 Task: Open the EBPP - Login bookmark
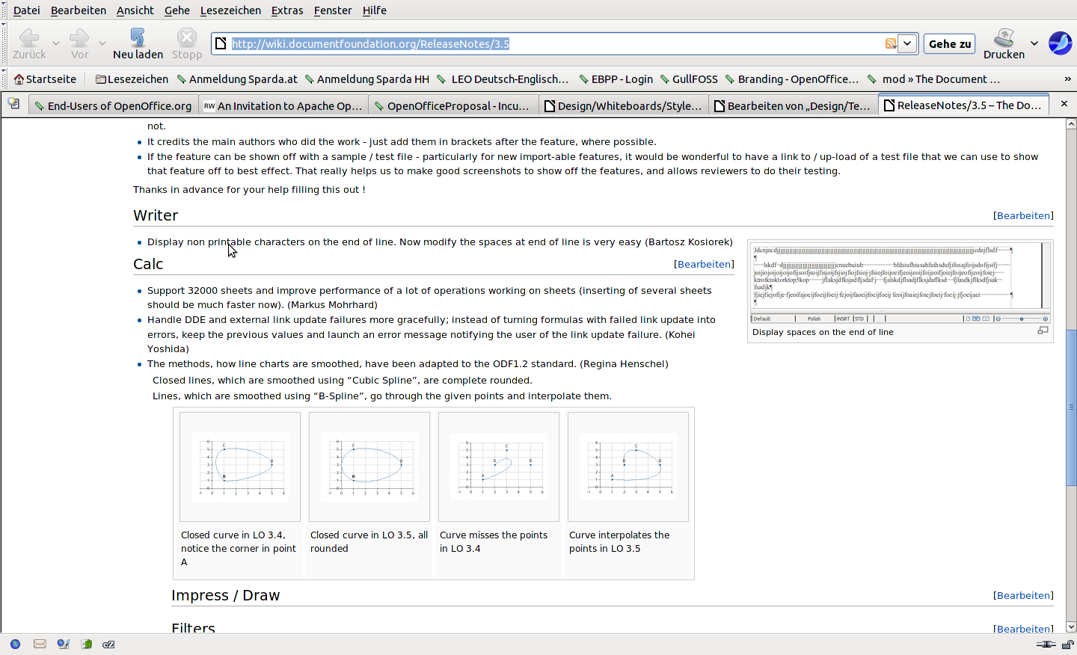616,79
